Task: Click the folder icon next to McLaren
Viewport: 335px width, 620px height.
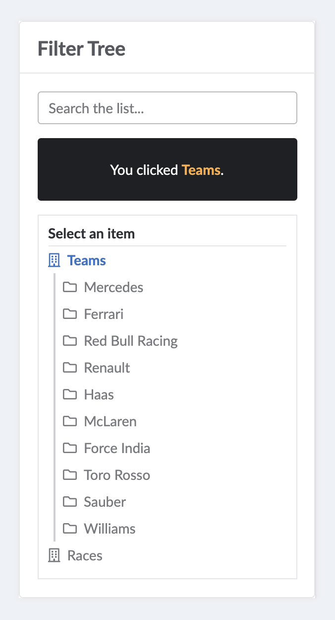Action: [70, 421]
